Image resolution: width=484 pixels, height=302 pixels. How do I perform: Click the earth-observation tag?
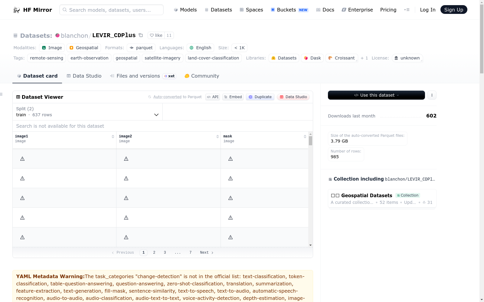tap(90, 58)
